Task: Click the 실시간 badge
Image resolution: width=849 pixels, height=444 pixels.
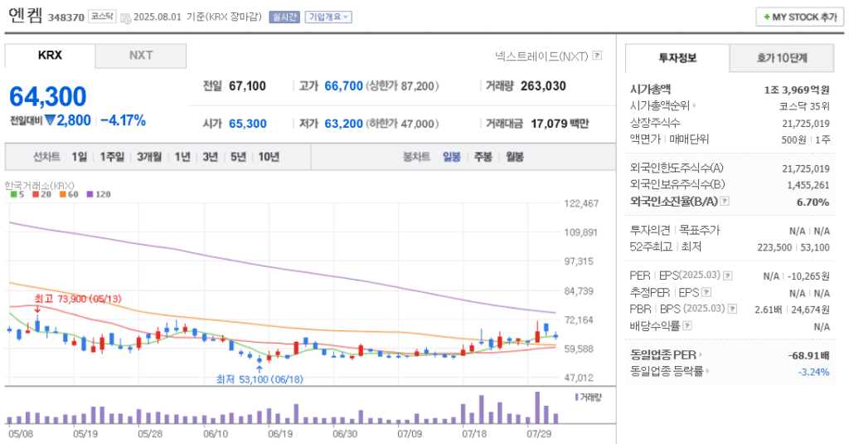Action: (x=284, y=17)
